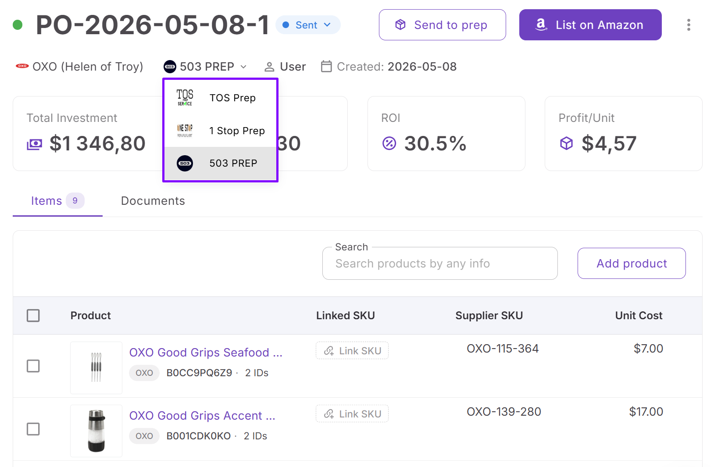Click the Send to prep button
The width and height of the screenshot is (714, 467).
pos(442,25)
